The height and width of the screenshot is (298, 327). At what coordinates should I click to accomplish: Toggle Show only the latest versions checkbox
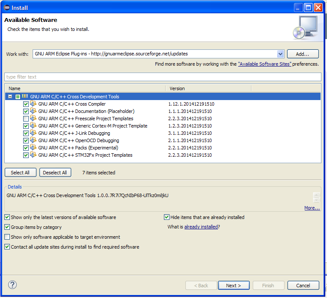tap(7, 217)
